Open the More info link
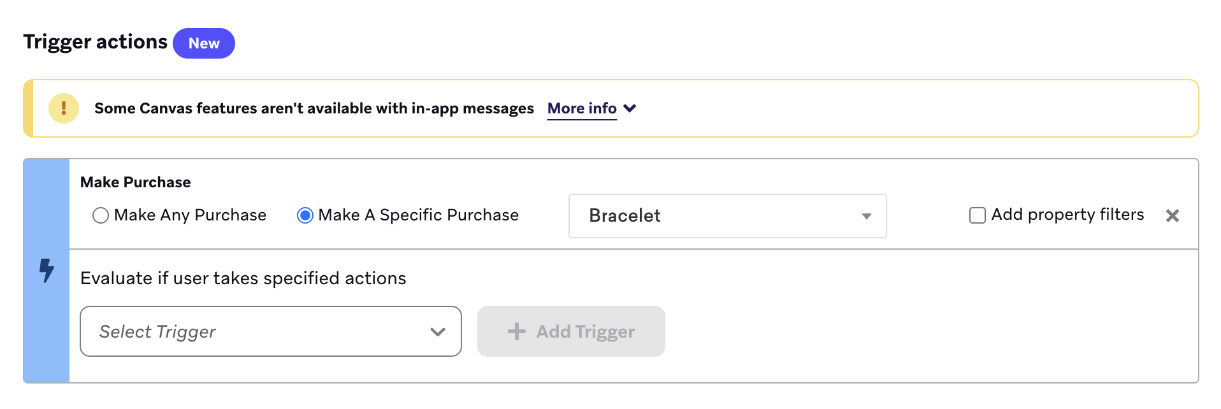The image size is (1221, 409). (582, 108)
